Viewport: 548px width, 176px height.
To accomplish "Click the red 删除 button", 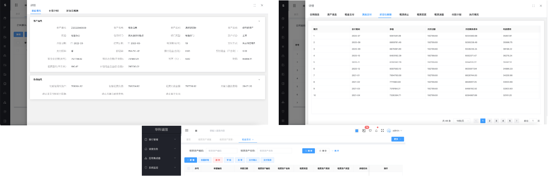I will [217, 160].
